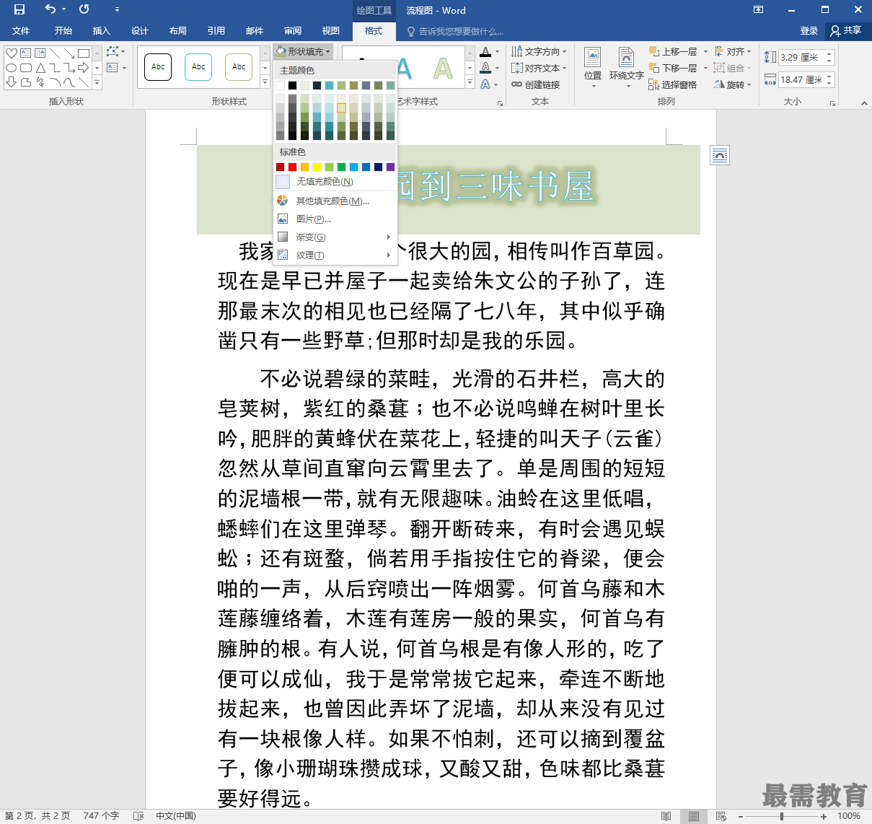The width and height of the screenshot is (872, 824).
Task: Switch to the Review (审阅) tab
Action: (x=293, y=31)
